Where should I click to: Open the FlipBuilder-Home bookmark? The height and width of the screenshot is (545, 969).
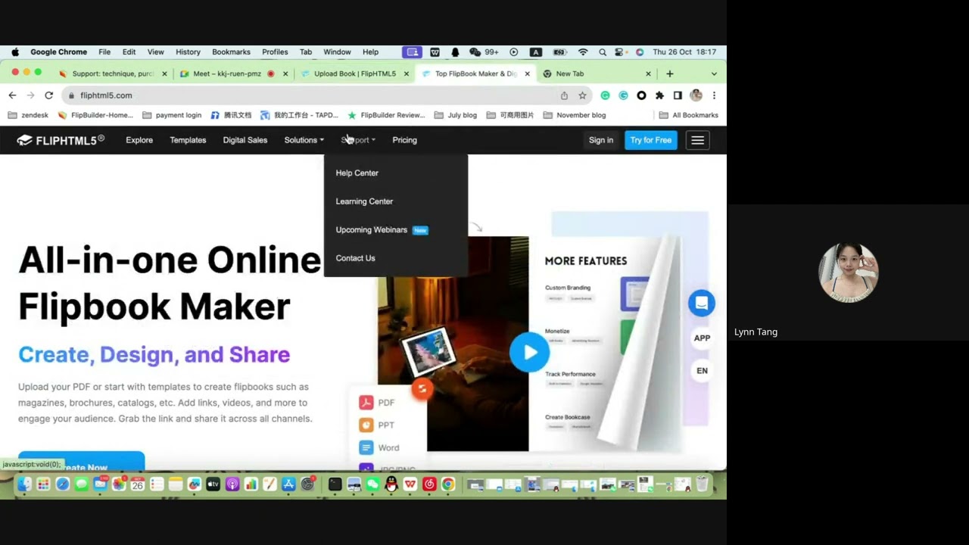[95, 115]
